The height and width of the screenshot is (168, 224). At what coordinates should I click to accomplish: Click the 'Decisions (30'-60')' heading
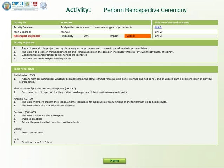(25, 112)
